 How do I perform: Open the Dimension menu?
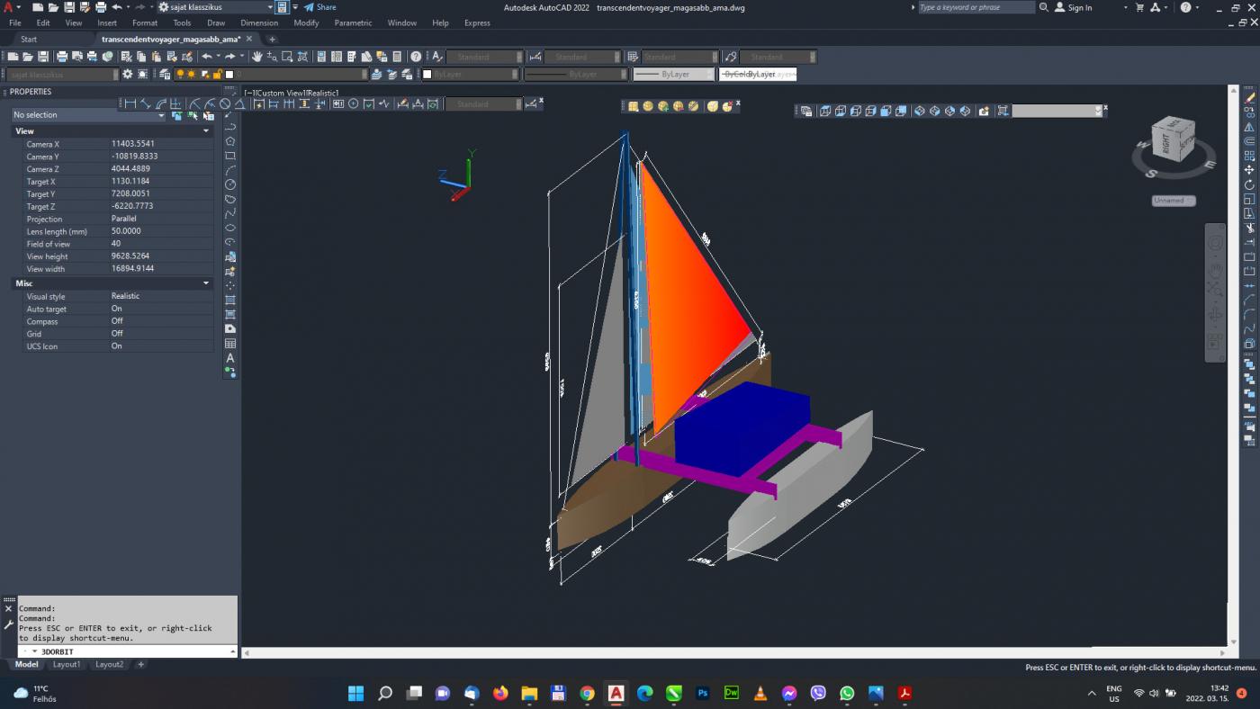[x=258, y=23]
